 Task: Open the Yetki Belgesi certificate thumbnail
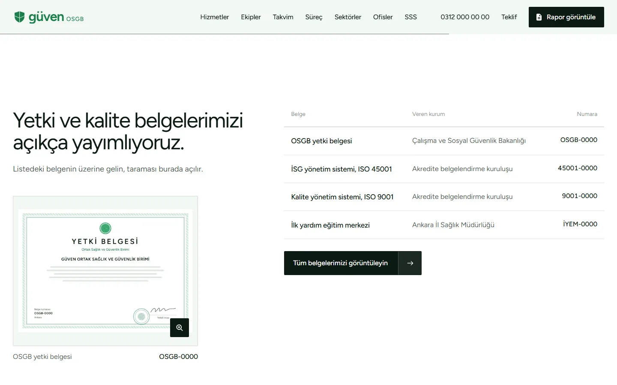105,271
